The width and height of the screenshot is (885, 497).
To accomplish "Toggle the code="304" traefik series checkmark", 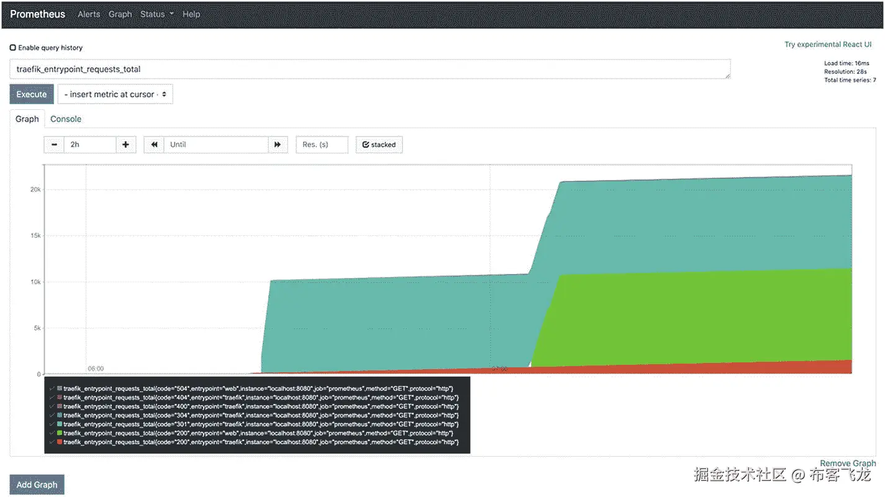I will (52, 415).
